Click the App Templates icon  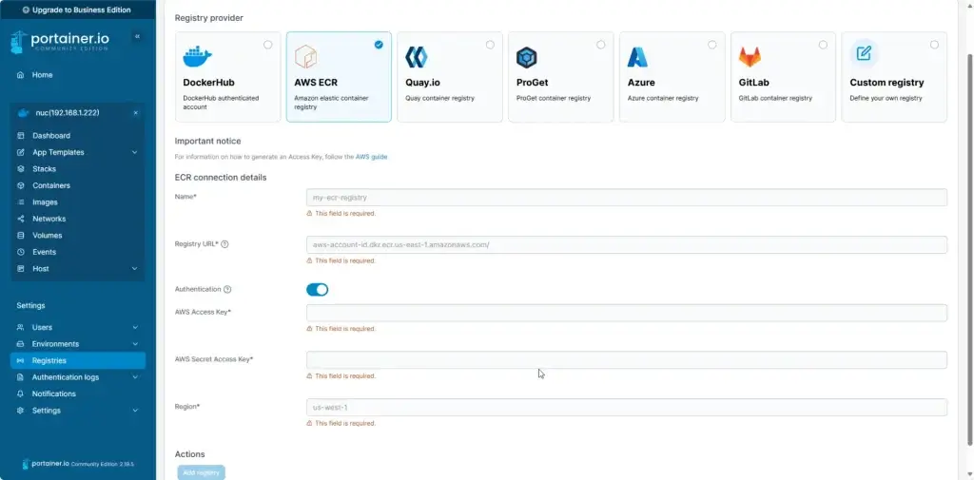[x=21, y=152]
